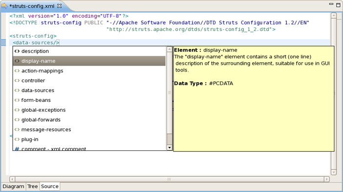Screen dimensions: 343x192
Task: Choose global-exceptions from the completion list
Action: point(89,110)
